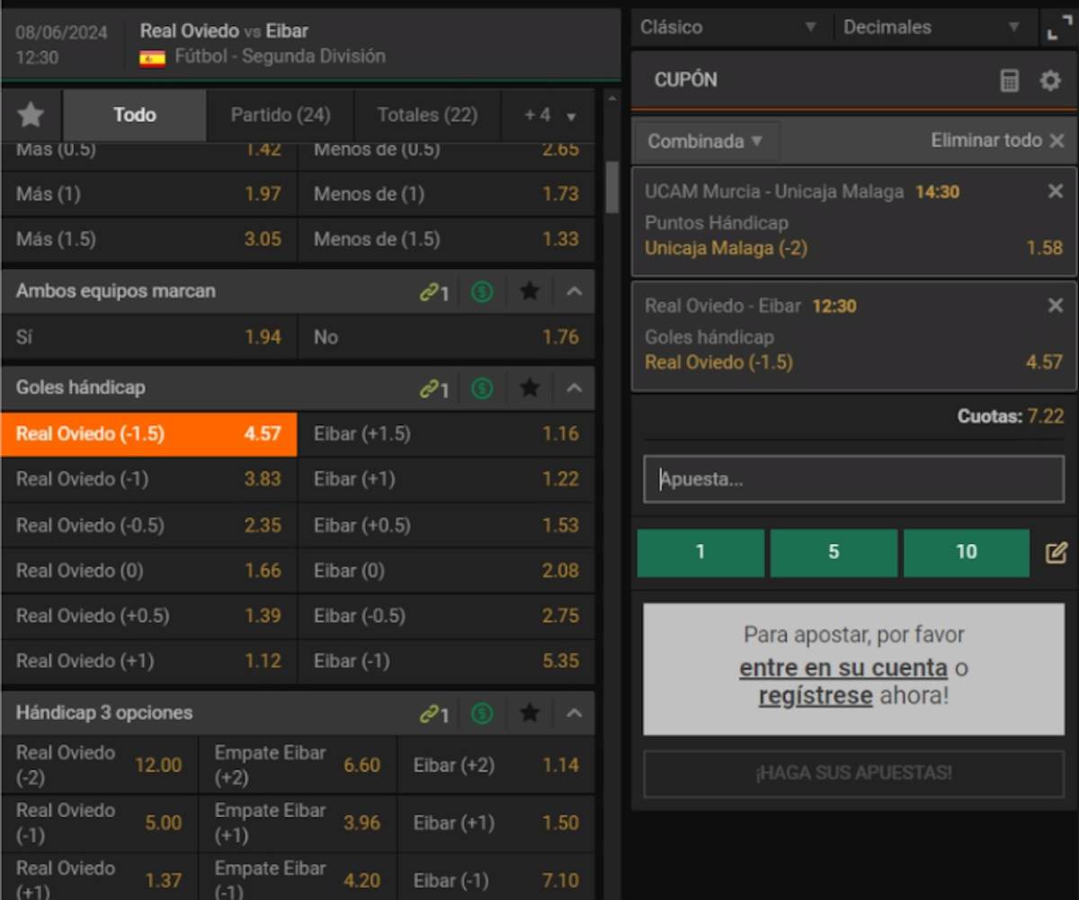Select Eibar (+0.5) at 1.53

point(447,525)
